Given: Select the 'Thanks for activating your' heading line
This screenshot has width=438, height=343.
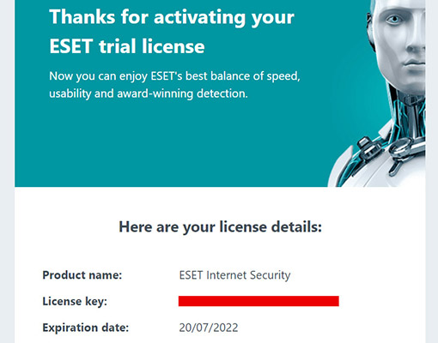Looking at the screenshot, I should 172,17.
